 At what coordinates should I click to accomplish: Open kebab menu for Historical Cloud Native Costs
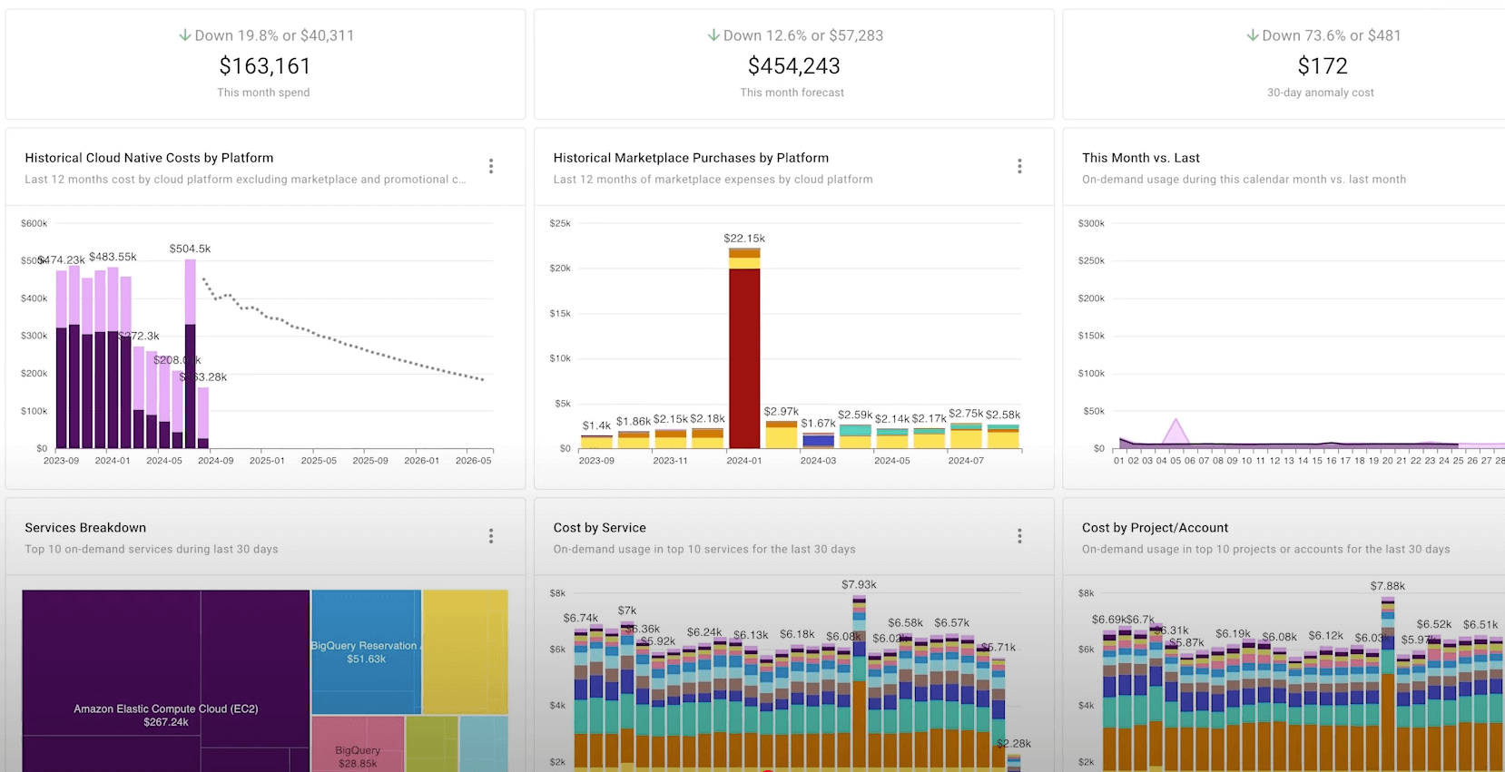[491, 166]
